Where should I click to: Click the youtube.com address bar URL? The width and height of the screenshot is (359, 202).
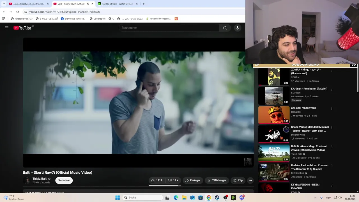[65, 12]
